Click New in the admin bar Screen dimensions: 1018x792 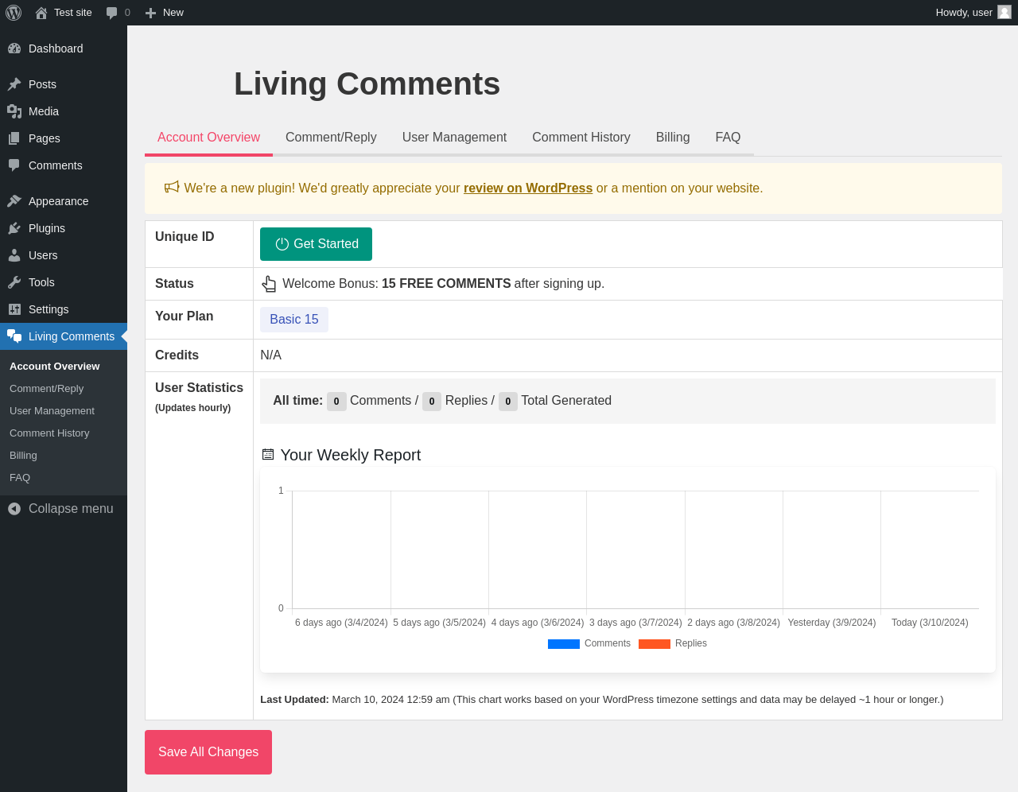[x=165, y=13]
